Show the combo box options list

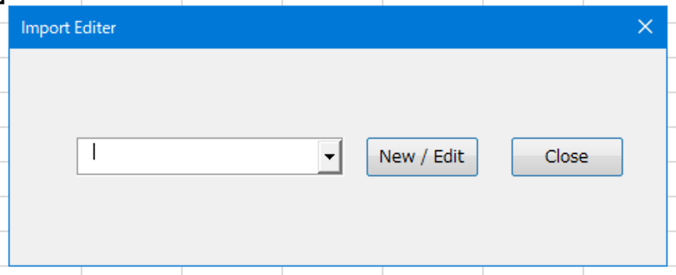coord(330,156)
